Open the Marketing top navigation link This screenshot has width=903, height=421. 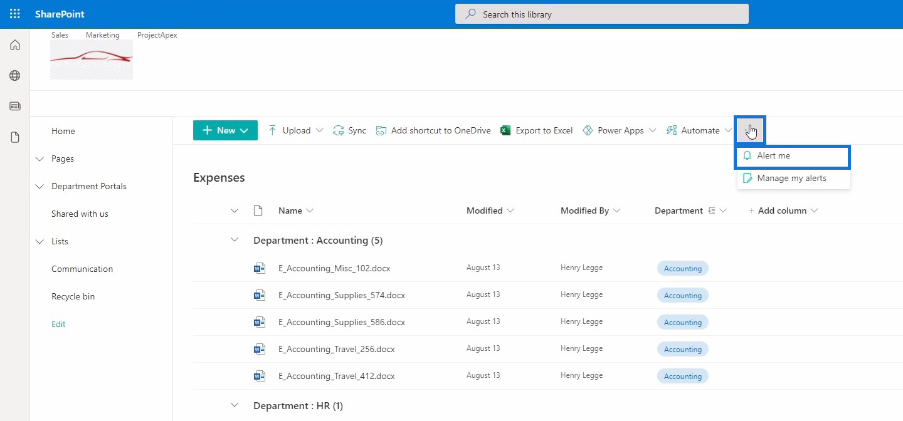point(103,35)
